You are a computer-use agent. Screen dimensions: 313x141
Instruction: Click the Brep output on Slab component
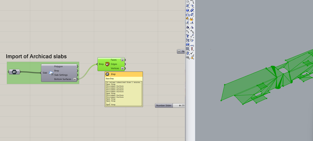(x=56, y=70)
